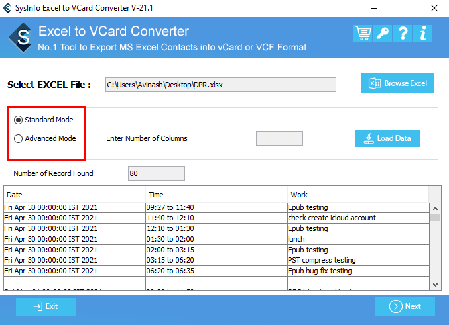Open help via the question mark icon
The height and width of the screenshot is (325, 449).
tap(403, 34)
